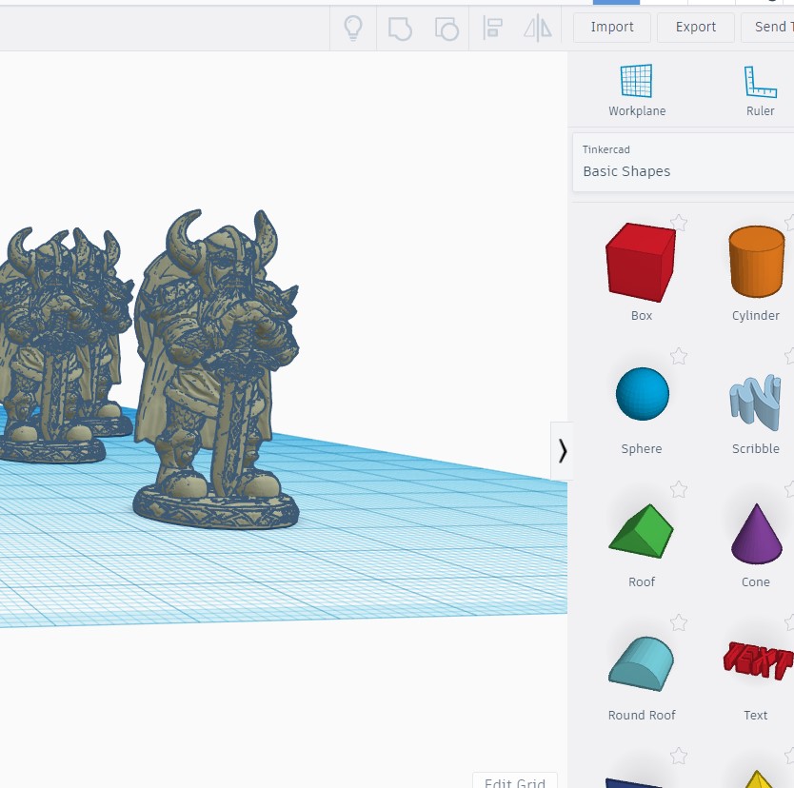
Task: Click the Cone label text
Action: (x=756, y=582)
